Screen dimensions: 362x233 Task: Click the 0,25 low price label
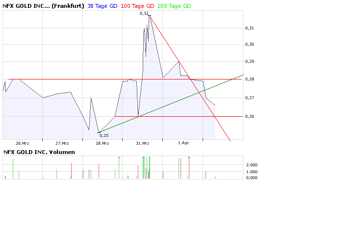tap(104, 135)
